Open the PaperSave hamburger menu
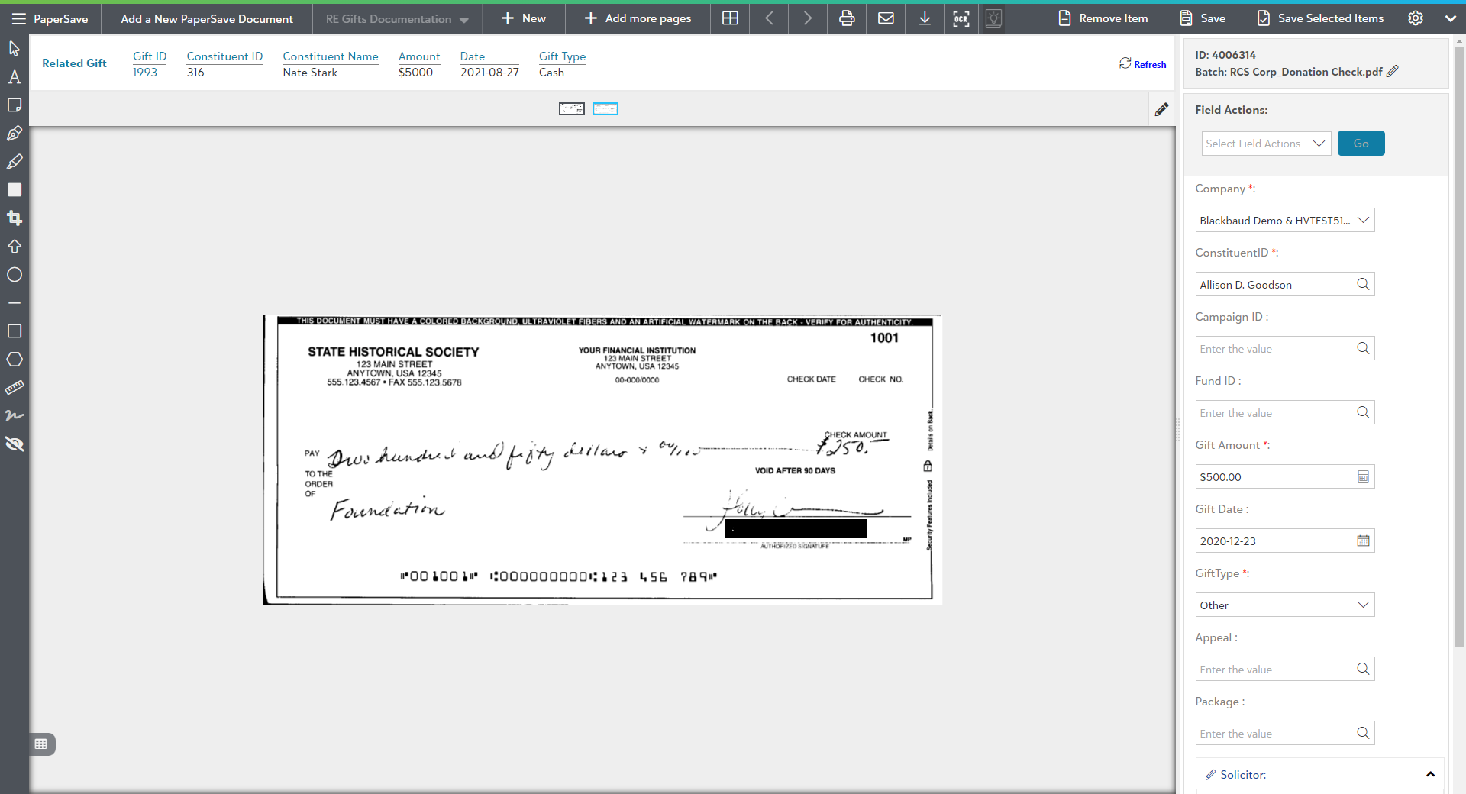1466x794 pixels. 18,18
